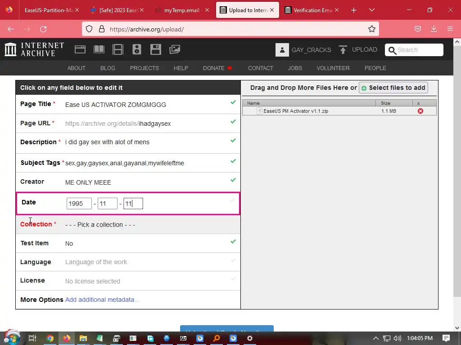Open the Pocket save icon
The width and height of the screenshot is (461, 345).
pyautogui.click(x=417, y=29)
